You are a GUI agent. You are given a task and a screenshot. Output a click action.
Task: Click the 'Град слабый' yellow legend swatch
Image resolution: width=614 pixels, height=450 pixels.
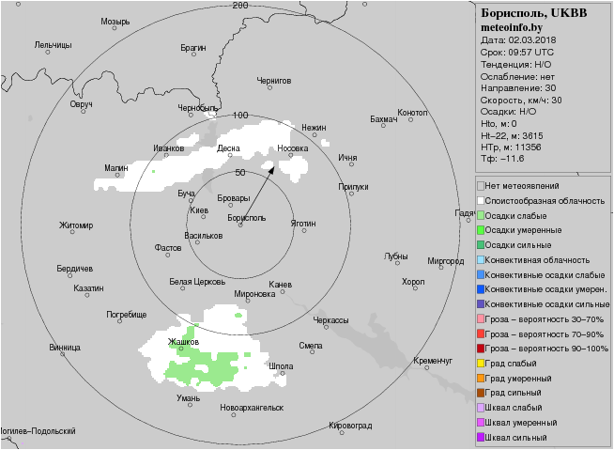481,364
